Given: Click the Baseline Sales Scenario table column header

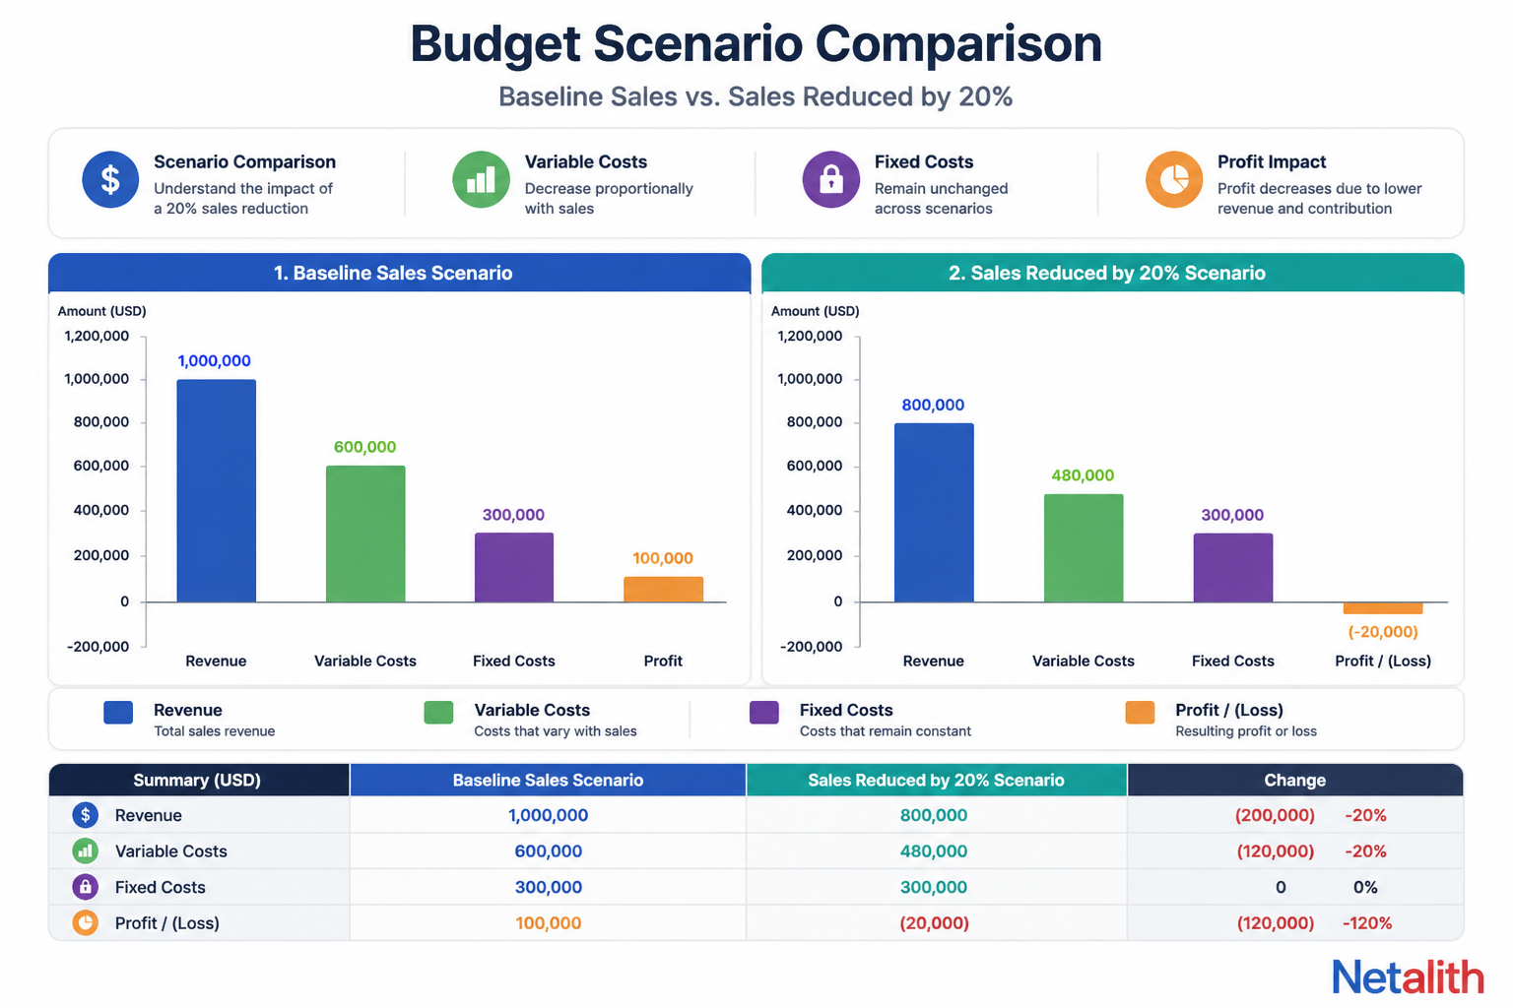Looking at the screenshot, I should tap(548, 780).
